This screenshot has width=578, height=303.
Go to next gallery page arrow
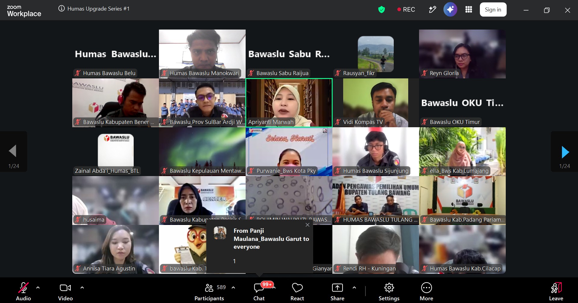pyautogui.click(x=564, y=152)
